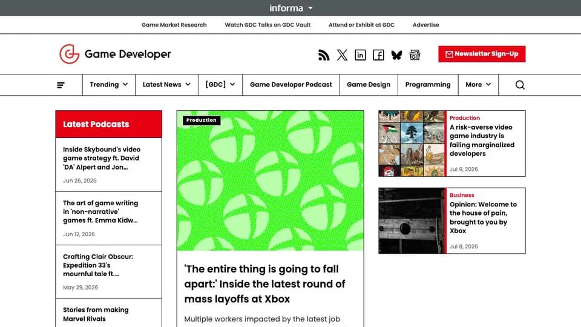Click the Production tag on Xbox image
The image size is (581, 327).
201,120
